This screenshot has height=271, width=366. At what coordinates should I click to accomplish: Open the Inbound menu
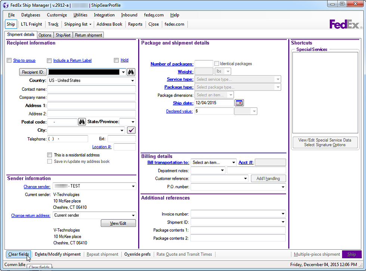click(129, 15)
